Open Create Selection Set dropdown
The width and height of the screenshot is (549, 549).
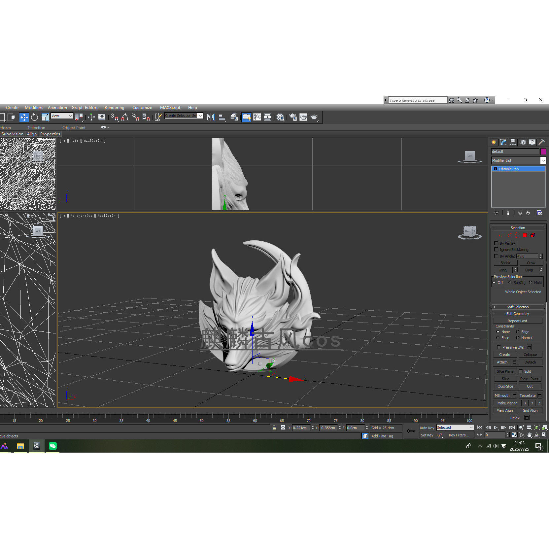point(184,116)
